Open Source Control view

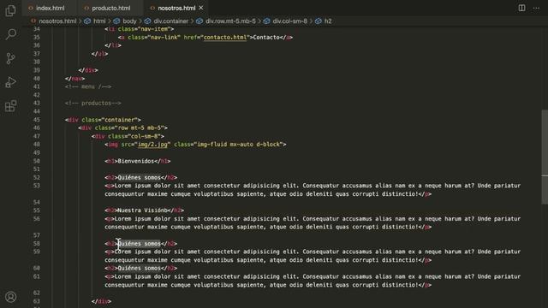point(10,58)
